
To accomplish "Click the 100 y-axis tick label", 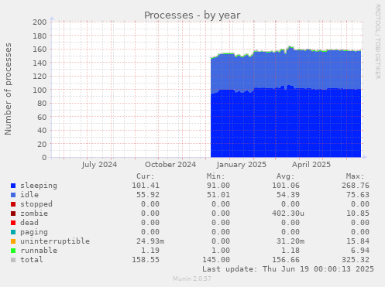I will click(40, 90).
